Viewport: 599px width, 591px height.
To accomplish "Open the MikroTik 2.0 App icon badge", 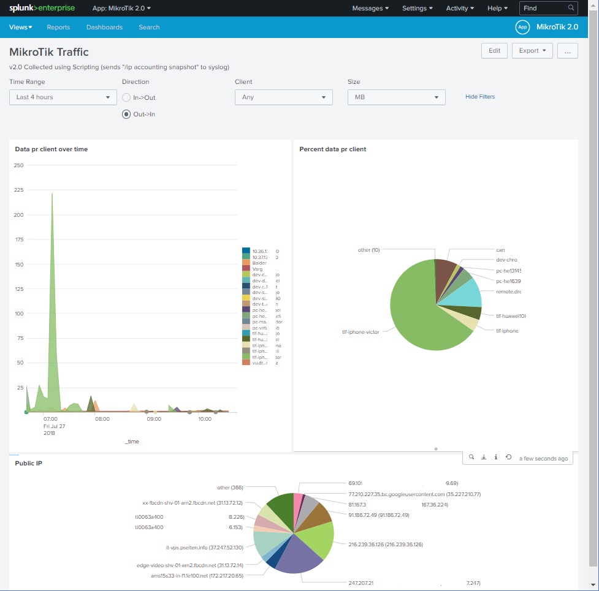I will [x=522, y=27].
